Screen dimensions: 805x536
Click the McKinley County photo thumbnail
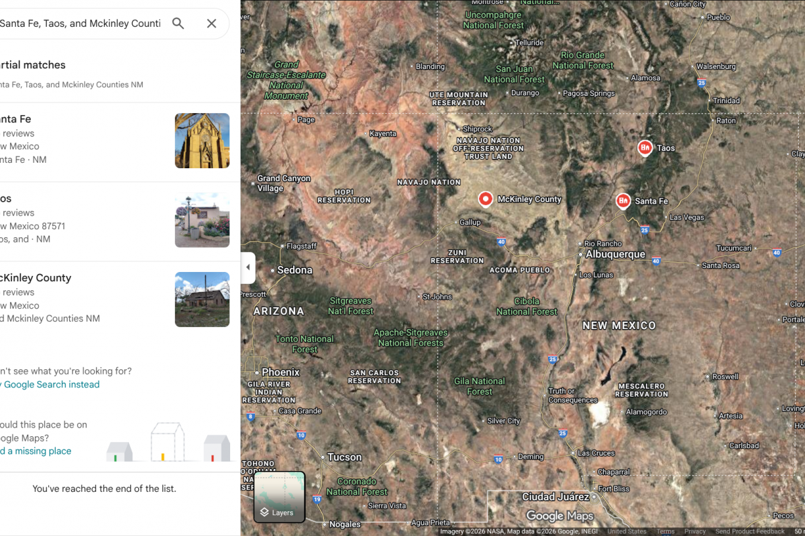coord(202,299)
